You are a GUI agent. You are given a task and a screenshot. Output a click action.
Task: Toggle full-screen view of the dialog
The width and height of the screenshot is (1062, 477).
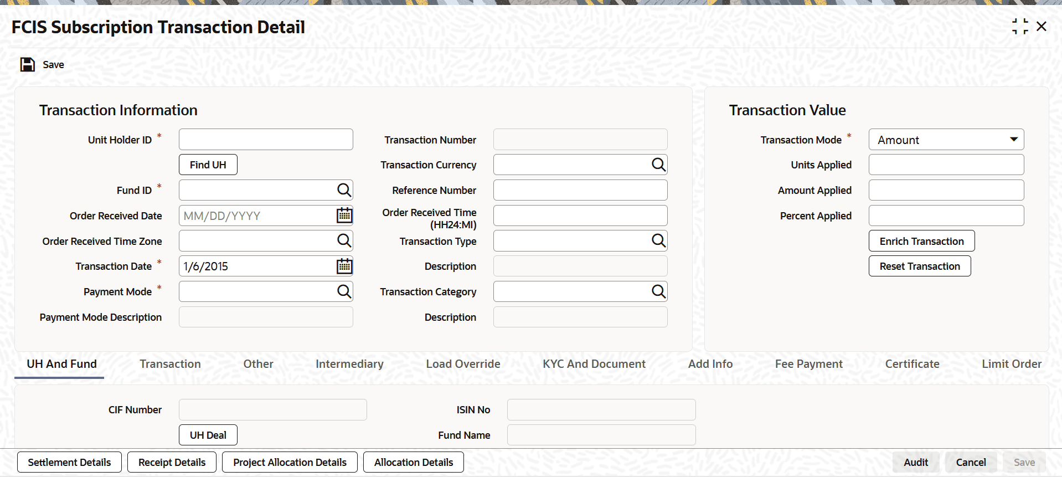coord(1020,26)
